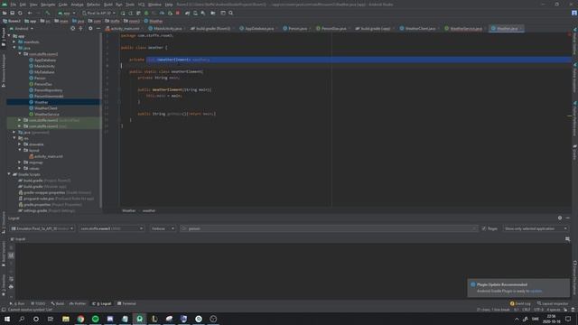Select activity_main.xml in layout folder
The height and width of the screenshot is (325, 578).
coord(48,156)
